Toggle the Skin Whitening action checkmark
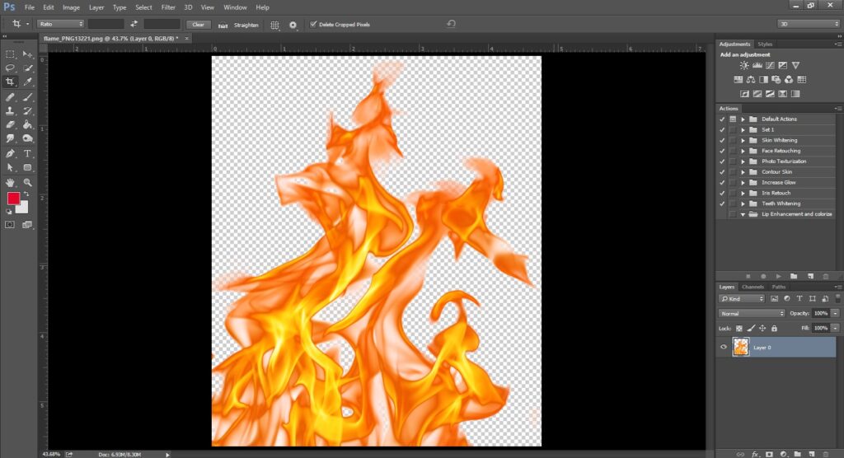Viewport: 844px width, 458px height. (722, 141)
